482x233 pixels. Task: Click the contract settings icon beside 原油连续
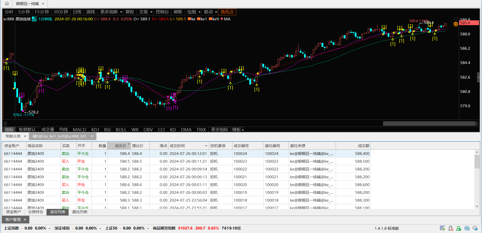(x=34, y=19)
